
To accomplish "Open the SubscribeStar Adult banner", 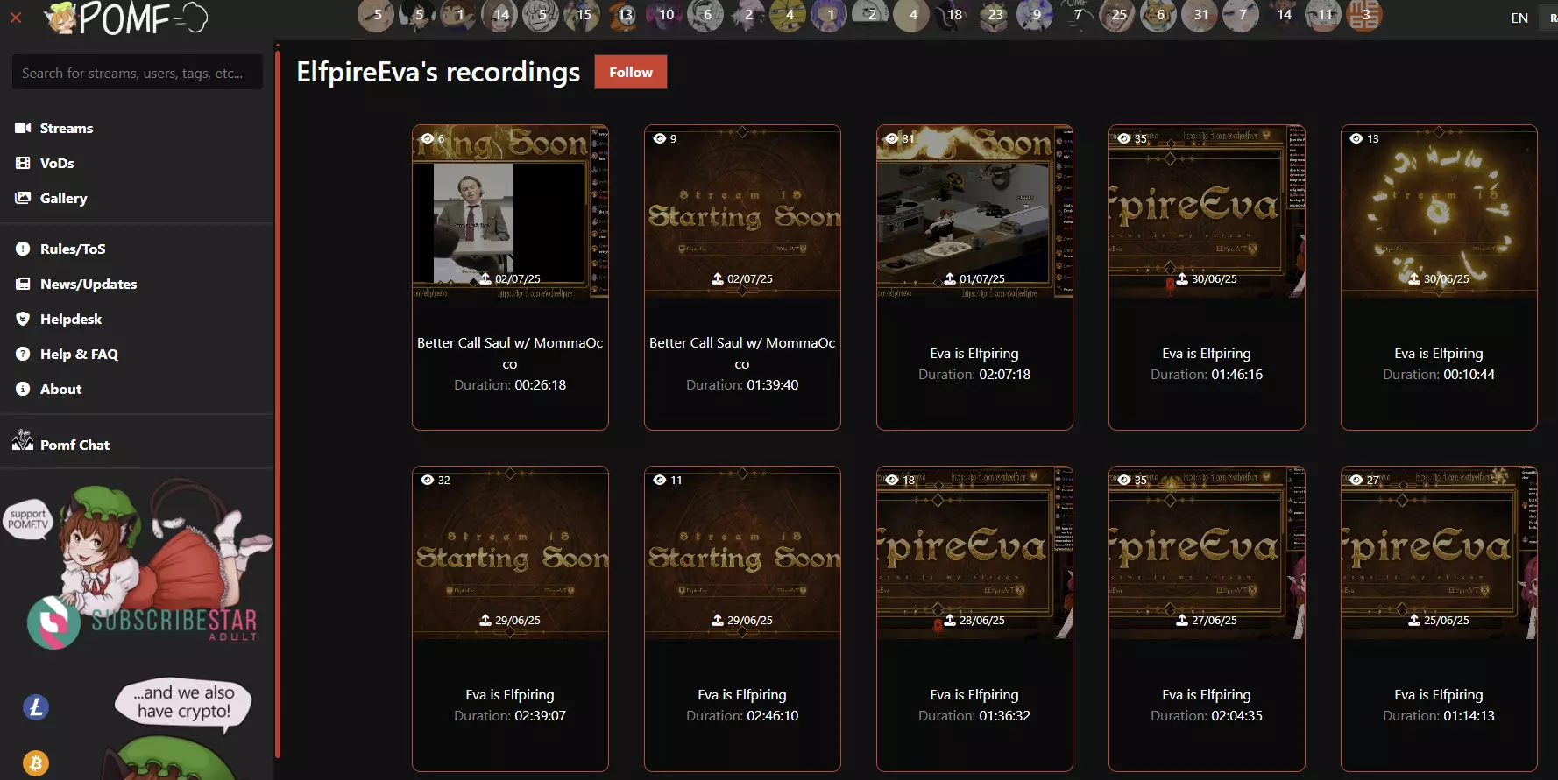I will point(143,622).
